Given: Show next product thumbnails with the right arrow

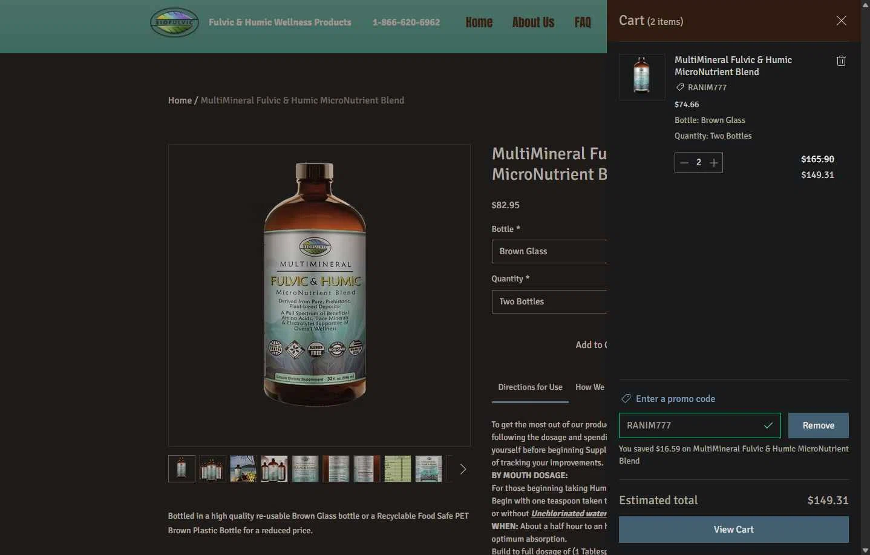Looking at the screenshot, I should tap(463, 469).
